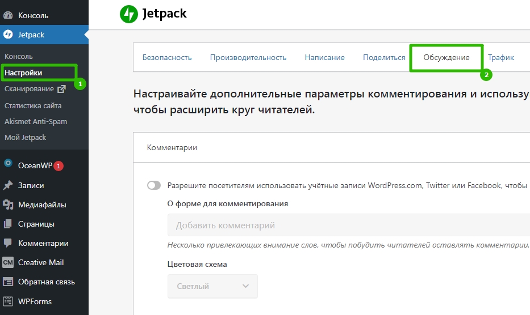Click the OceanWP circle icon

8,163
